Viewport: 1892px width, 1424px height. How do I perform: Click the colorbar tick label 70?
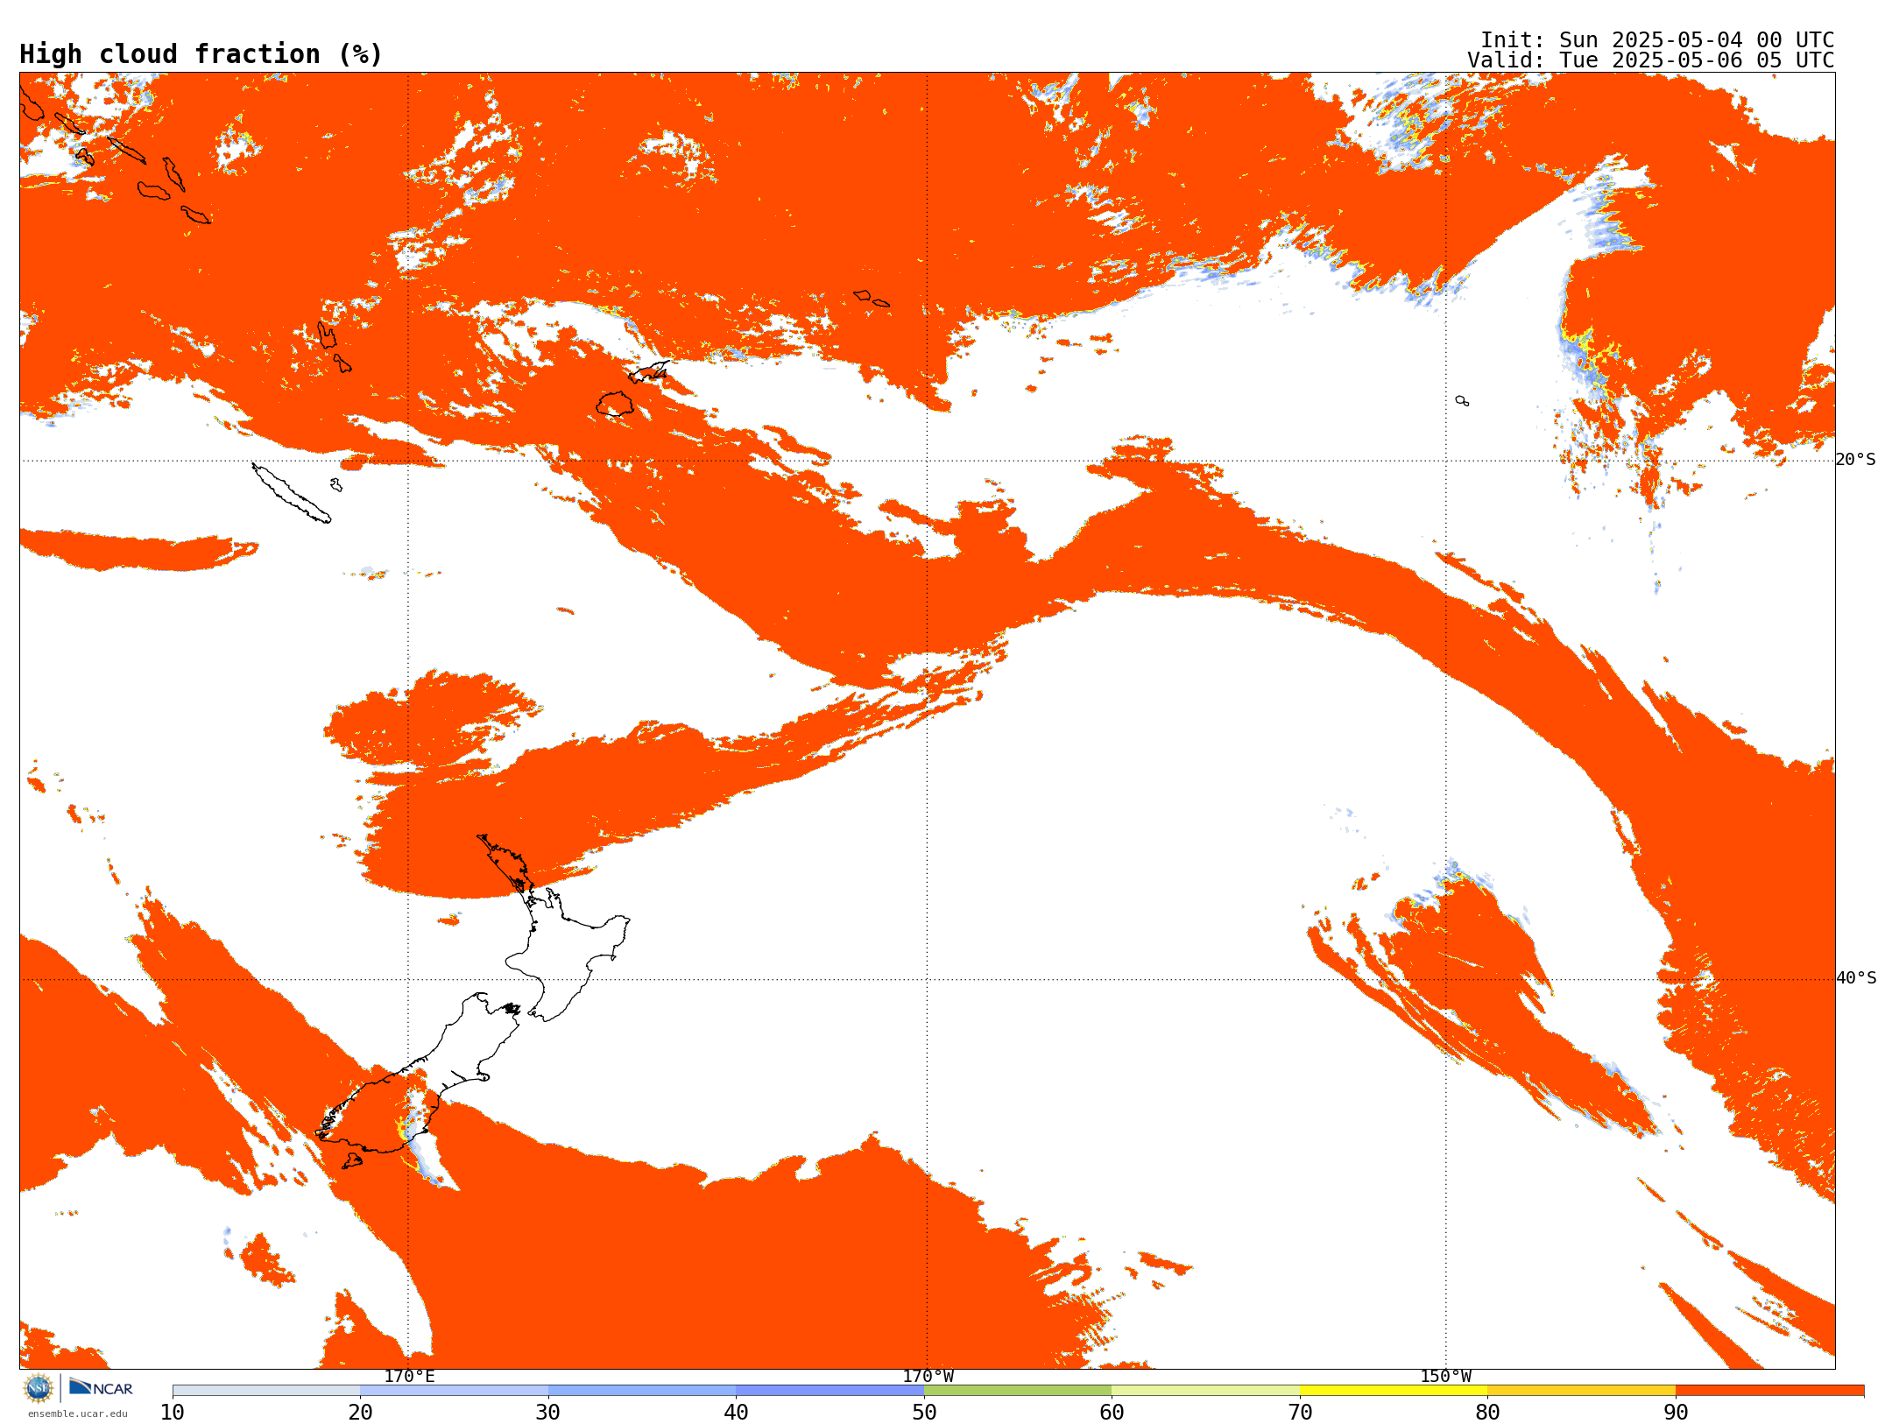coord(1300,1413)
